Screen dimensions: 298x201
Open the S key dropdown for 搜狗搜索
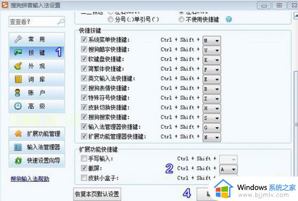[x=212, y=118]
